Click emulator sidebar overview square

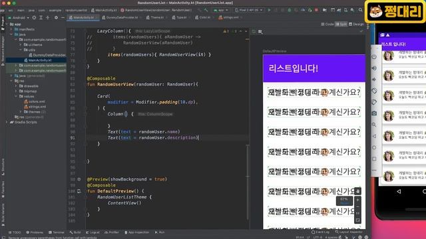374,159
